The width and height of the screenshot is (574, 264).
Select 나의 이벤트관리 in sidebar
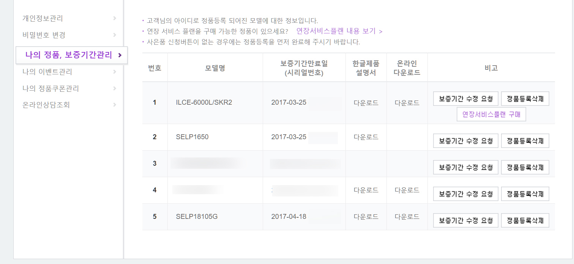pyautogui.click(x=47, y=72)
